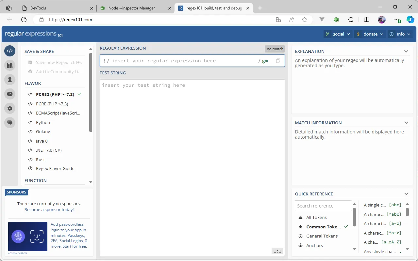Open the account sidebar icon
This screenshot has width=418, height=261.
click(x=10, y=80)
